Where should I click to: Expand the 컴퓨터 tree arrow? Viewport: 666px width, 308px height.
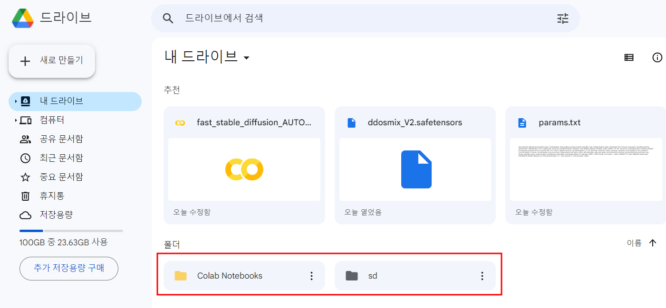(x=16, y=120)
